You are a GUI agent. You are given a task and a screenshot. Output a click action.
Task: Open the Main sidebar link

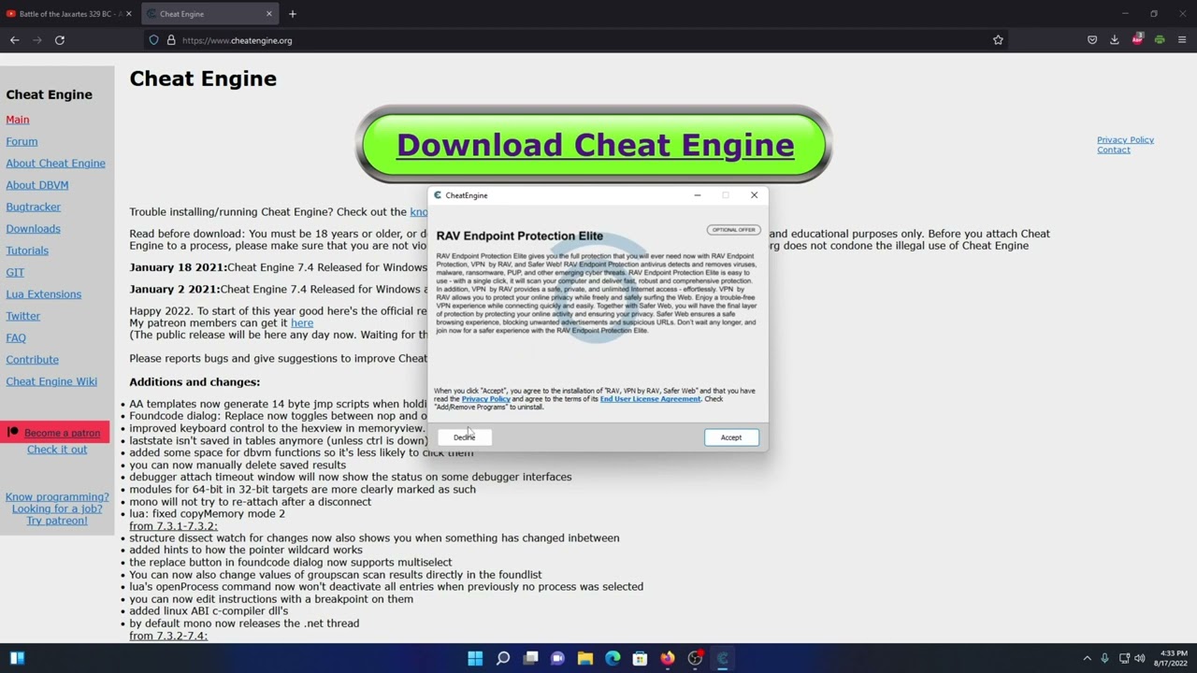18,120
